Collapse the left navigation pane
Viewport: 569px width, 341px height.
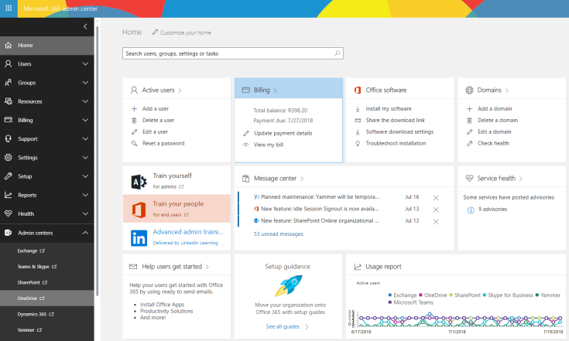click(85, 27)
